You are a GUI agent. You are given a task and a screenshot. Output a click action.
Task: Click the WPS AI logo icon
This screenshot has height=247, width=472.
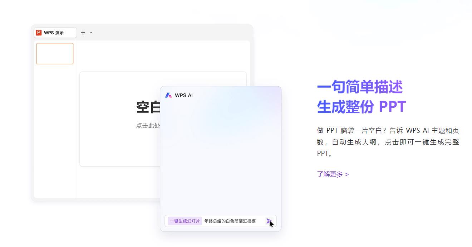tap(168, 95)
